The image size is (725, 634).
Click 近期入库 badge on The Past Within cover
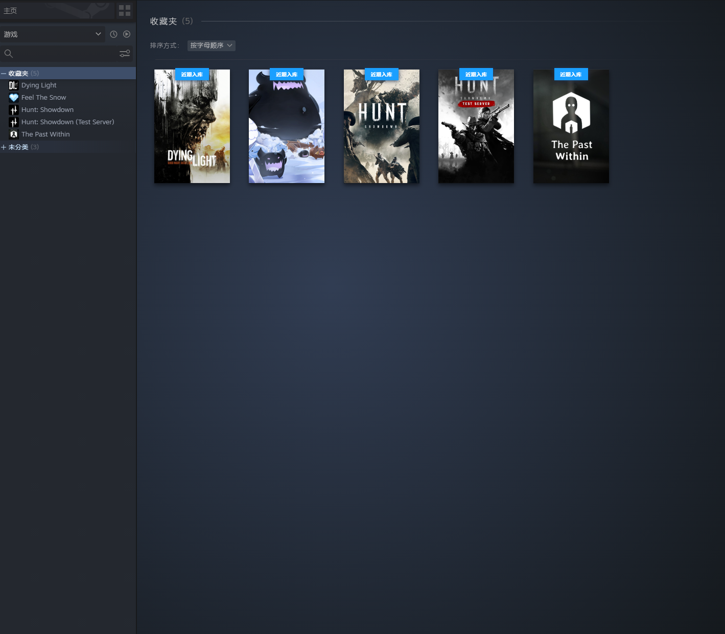click(x=571, y=74)
